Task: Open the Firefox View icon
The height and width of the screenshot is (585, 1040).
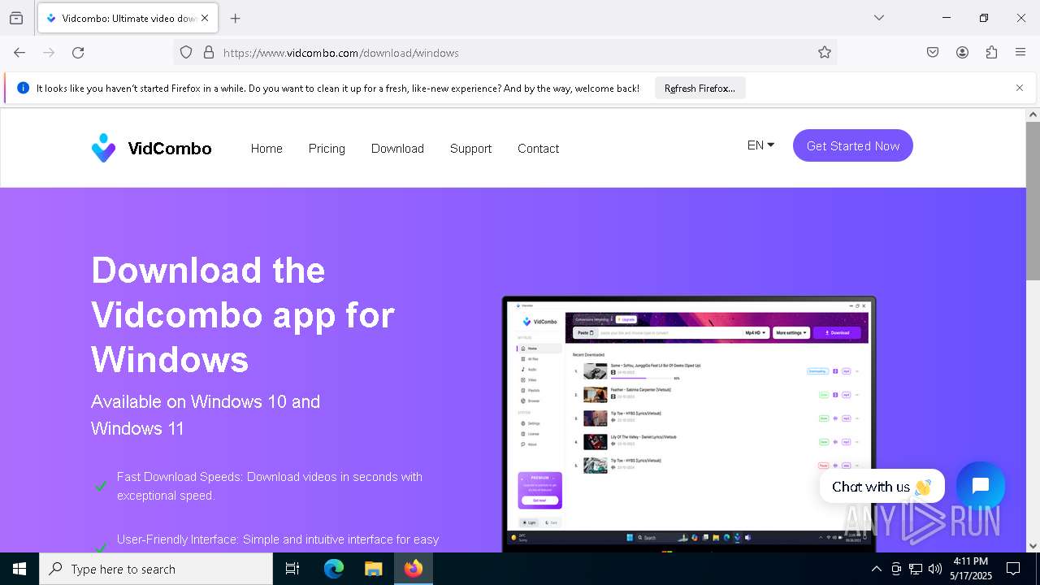Action: 16,18
